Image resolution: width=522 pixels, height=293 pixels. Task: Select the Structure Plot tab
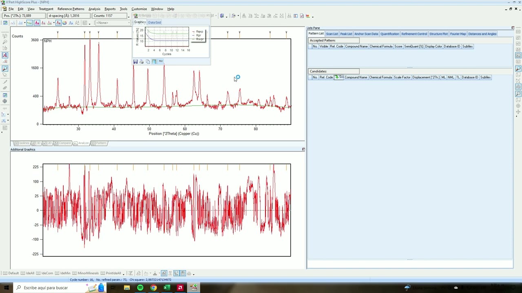(438, 34)
